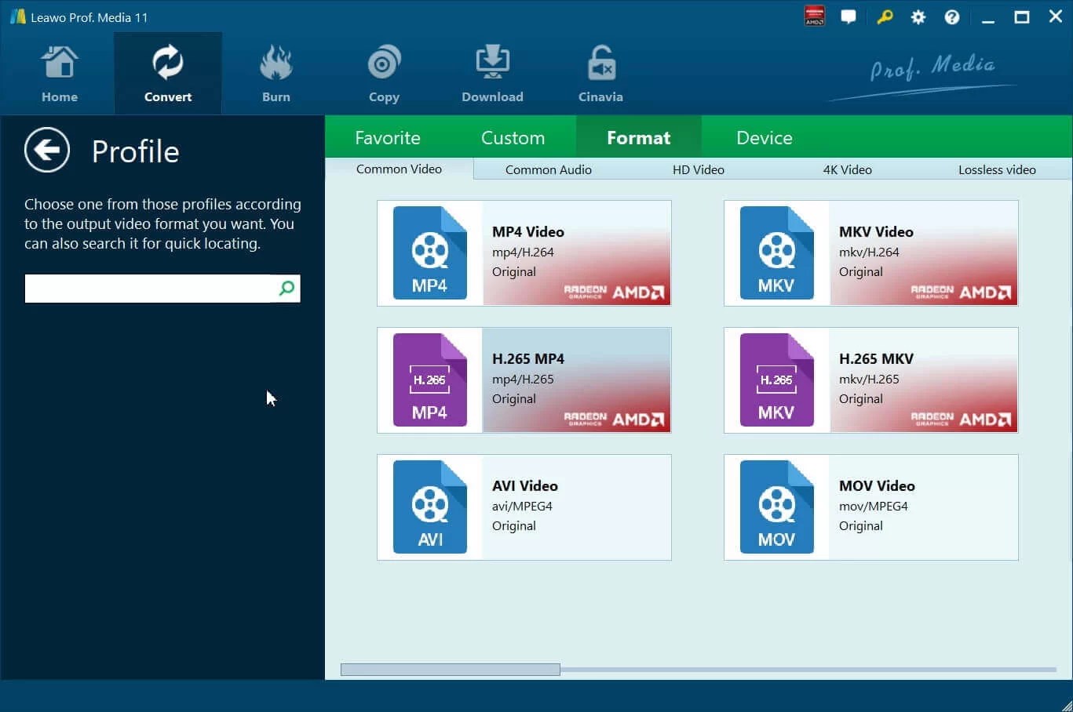Screen dimensions: 1073x712
Task: Switch to the Device tab
Action: (x=763, y=137)
